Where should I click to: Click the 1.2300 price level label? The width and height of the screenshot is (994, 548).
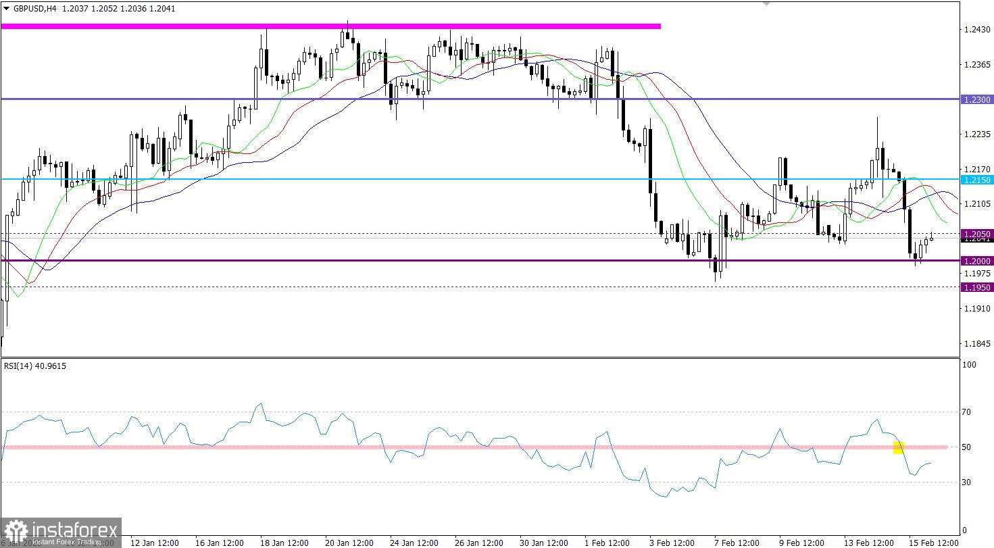tap(977, 99)
